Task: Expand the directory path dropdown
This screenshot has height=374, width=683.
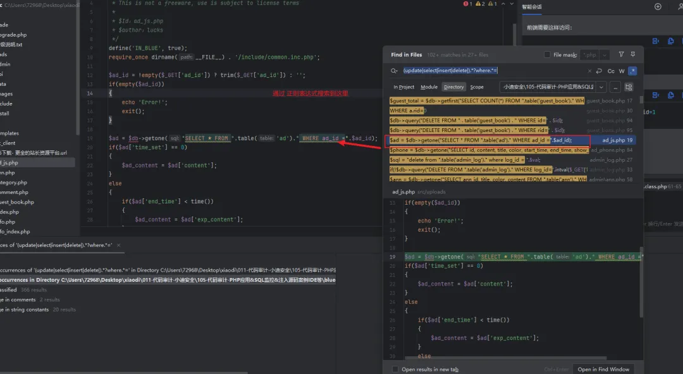Action: [x=601, y=87]
